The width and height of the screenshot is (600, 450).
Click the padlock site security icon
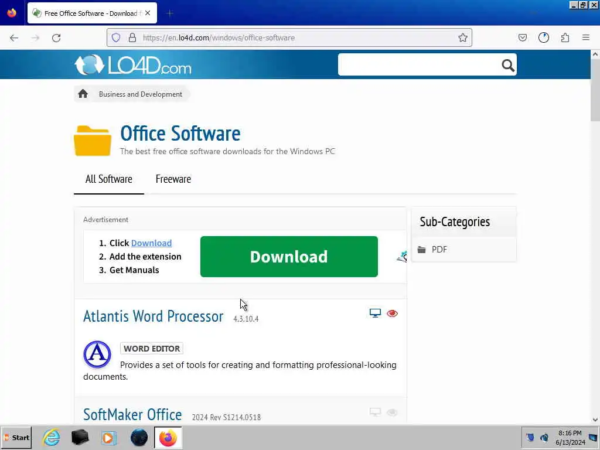point(132,37)
